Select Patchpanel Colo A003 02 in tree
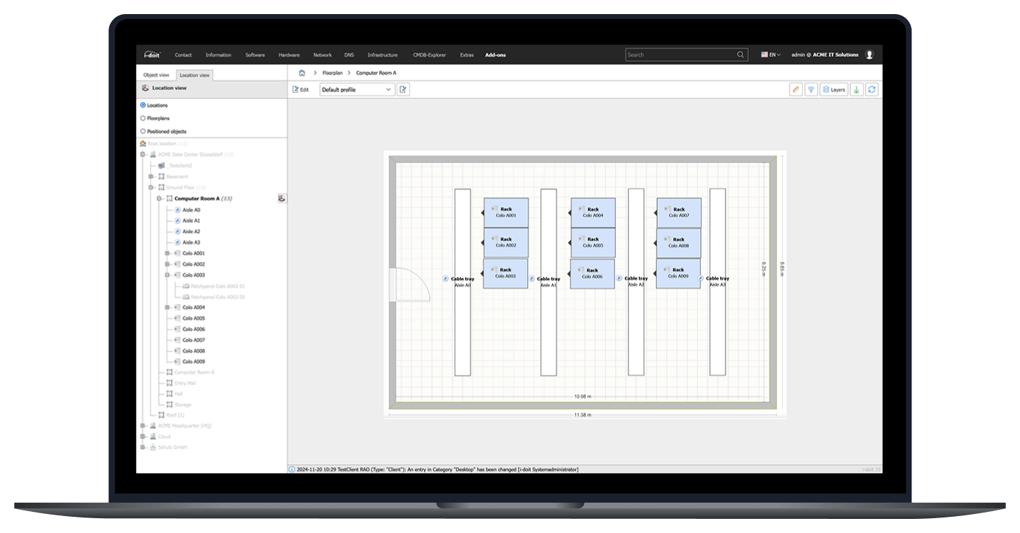This screenshot has height=533, width=1020. coord(218,297)
